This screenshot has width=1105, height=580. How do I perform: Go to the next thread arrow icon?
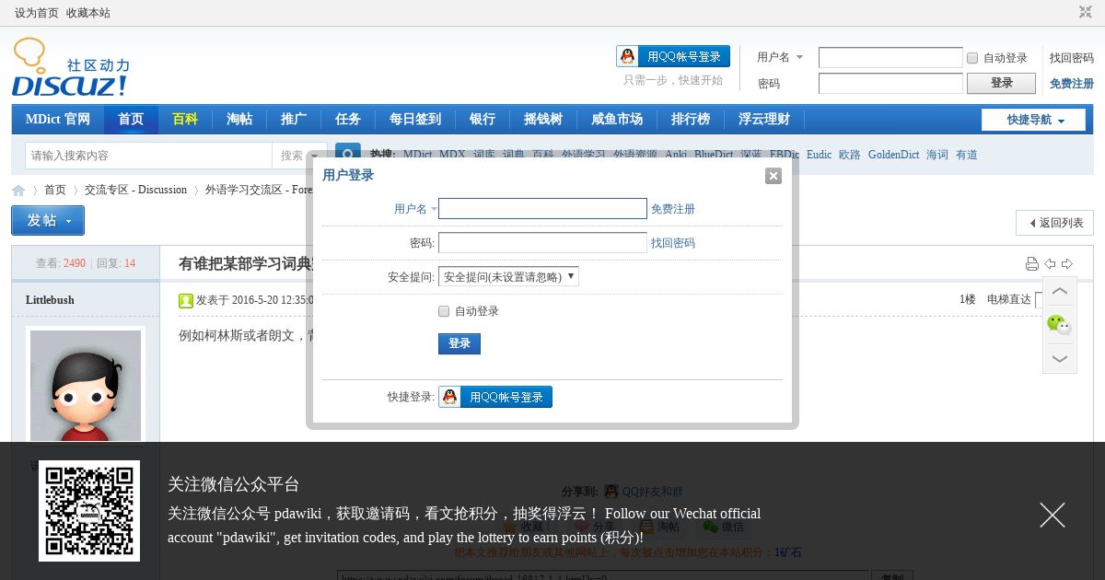1067,264
